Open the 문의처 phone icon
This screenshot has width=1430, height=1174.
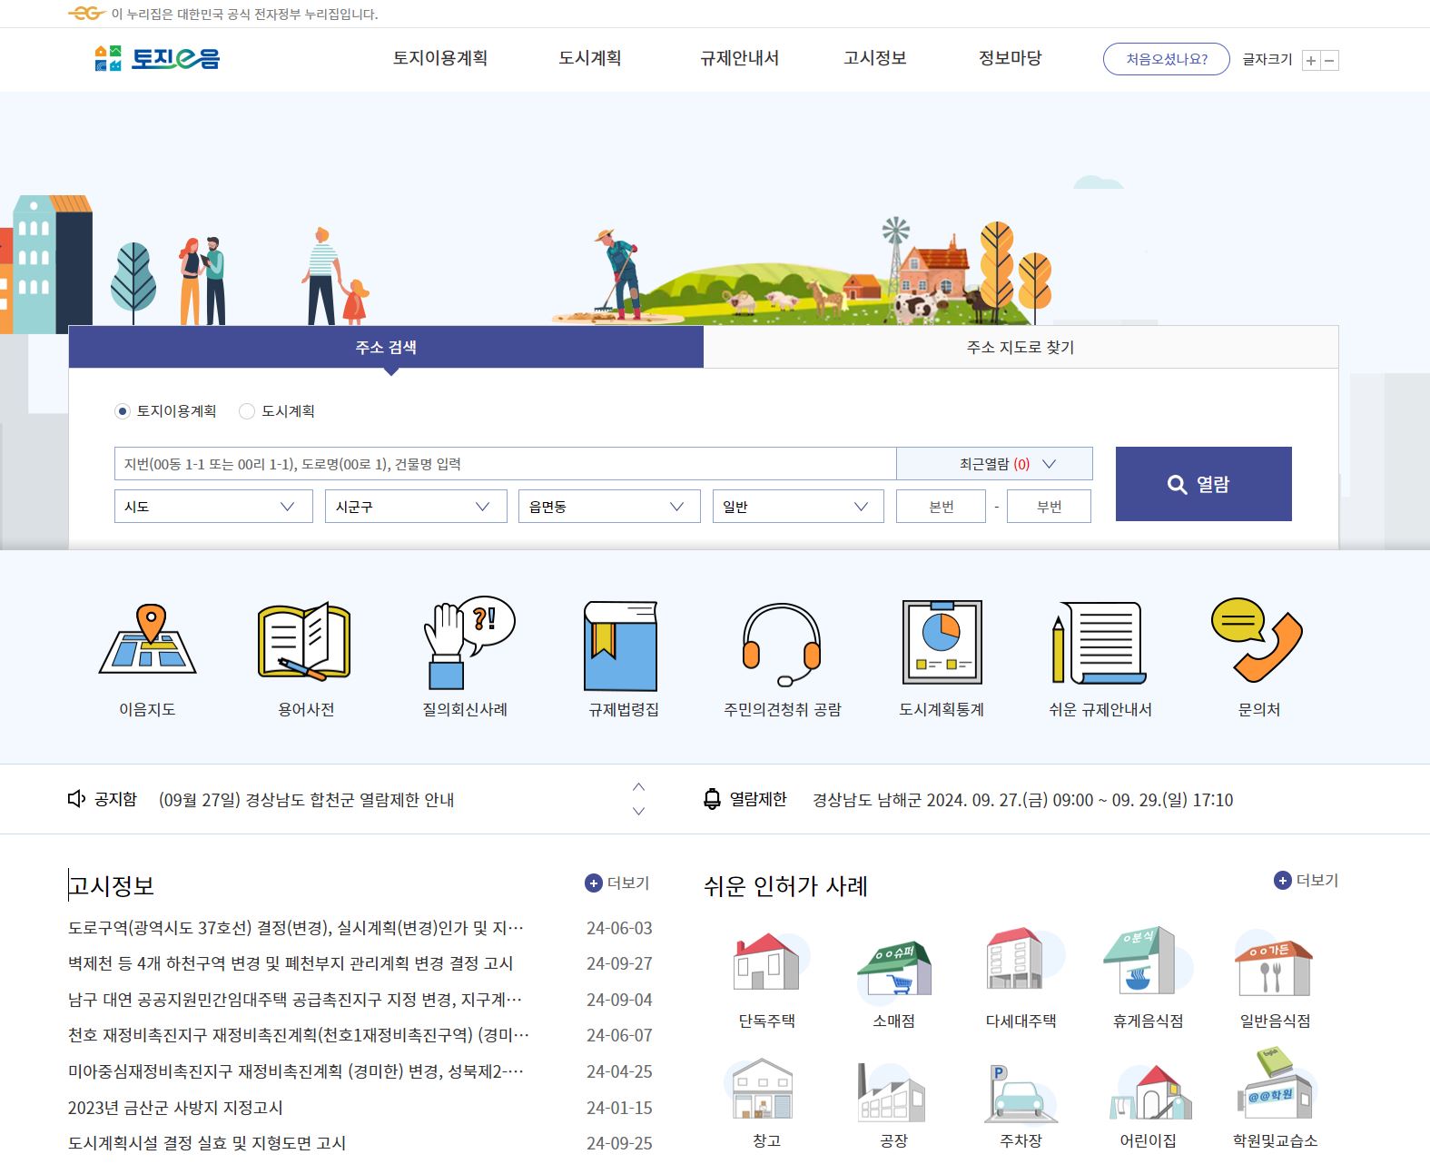click(1257, 640)
